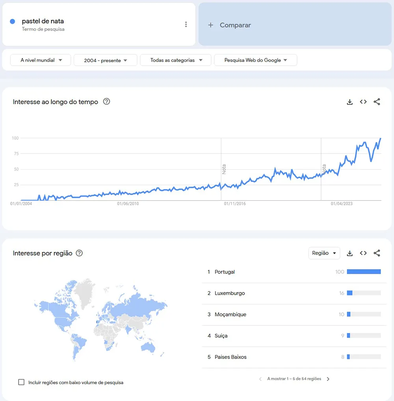This screenshot has height=401, width=394.
Task: Open embed code for region results
Action: pos(363,253)
